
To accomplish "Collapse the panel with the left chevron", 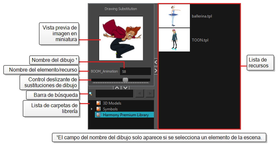I will [x=156, y=62].
